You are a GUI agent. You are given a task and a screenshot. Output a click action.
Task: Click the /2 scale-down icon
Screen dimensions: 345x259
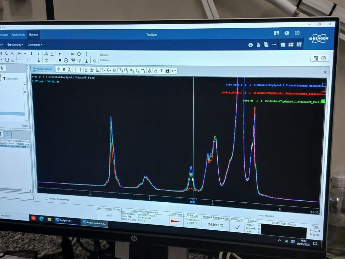click(126, 70)
